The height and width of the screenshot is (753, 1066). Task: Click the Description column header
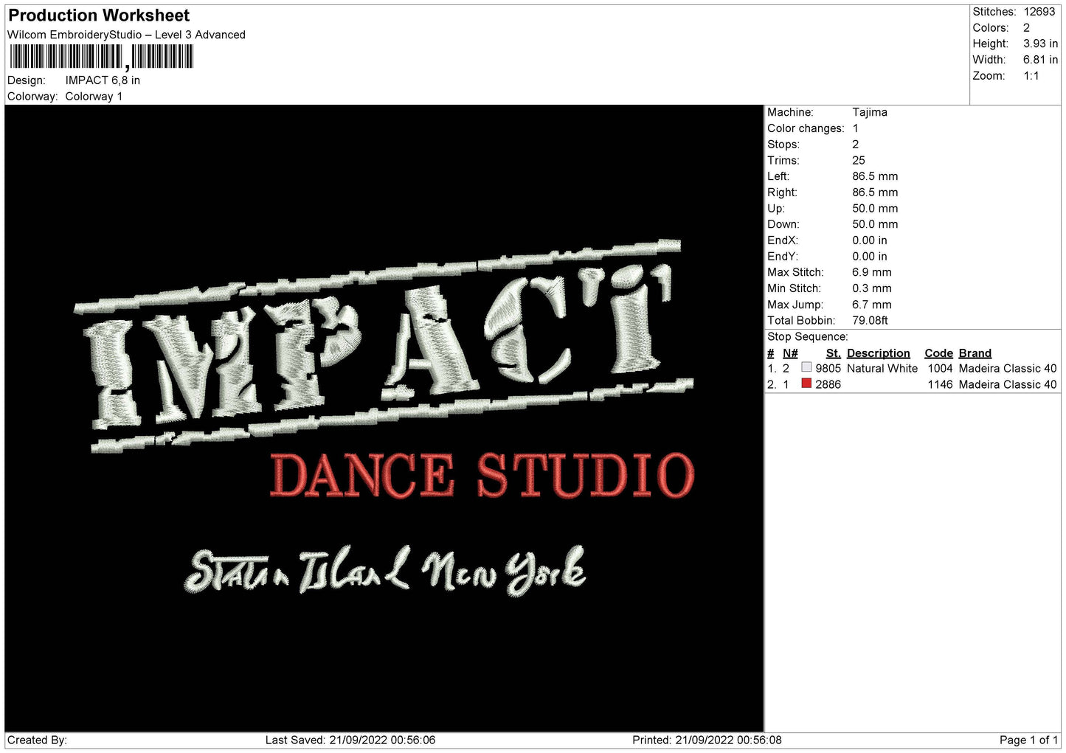click(x=879, y=353)
